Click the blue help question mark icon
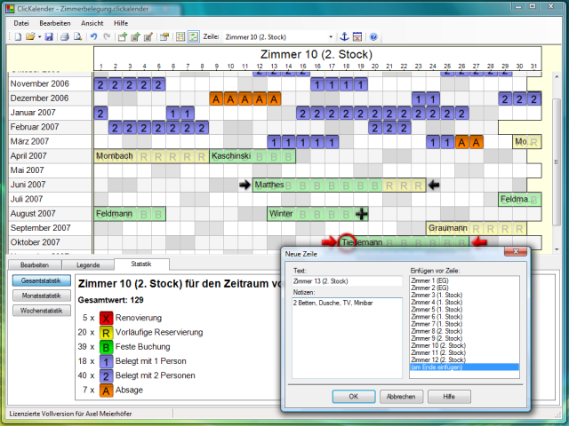569x426 pixels. tap(373, 37)
